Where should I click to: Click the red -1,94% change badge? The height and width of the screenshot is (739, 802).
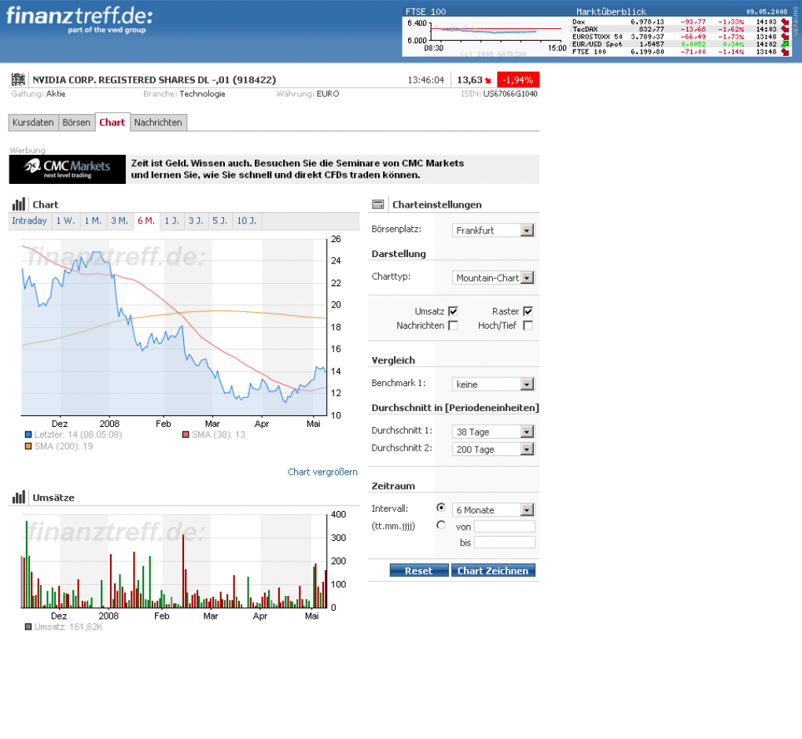tap(518, 79)
